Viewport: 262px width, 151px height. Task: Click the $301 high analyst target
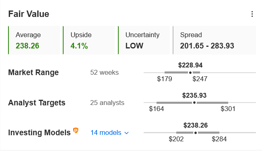228,109
